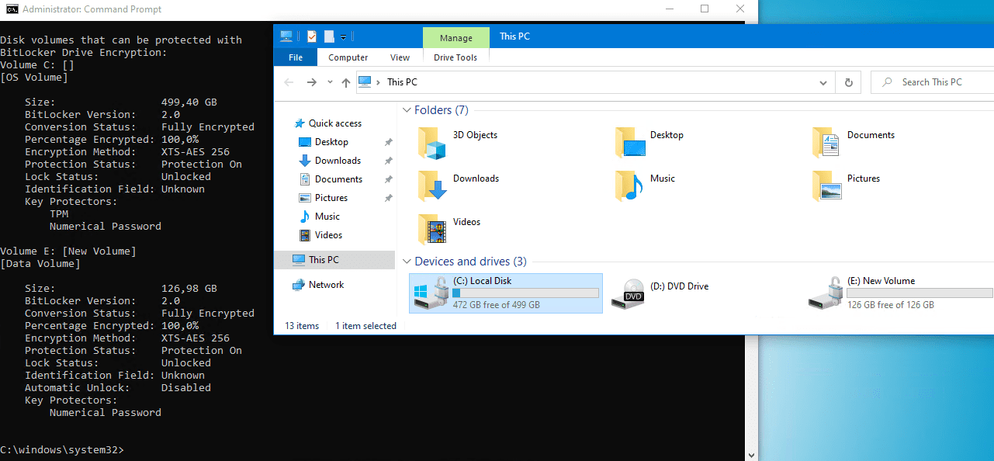Click the path chevron before This PC

tap(378, 82)
